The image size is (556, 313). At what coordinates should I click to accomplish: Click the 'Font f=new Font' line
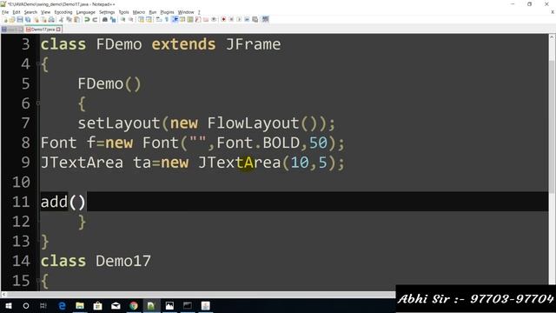pyautogui.click(x=193, y=143)
